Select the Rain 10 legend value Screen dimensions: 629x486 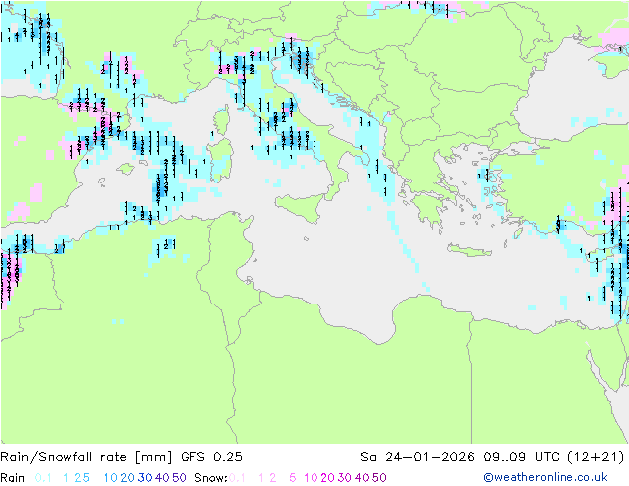tap(110, 478)
